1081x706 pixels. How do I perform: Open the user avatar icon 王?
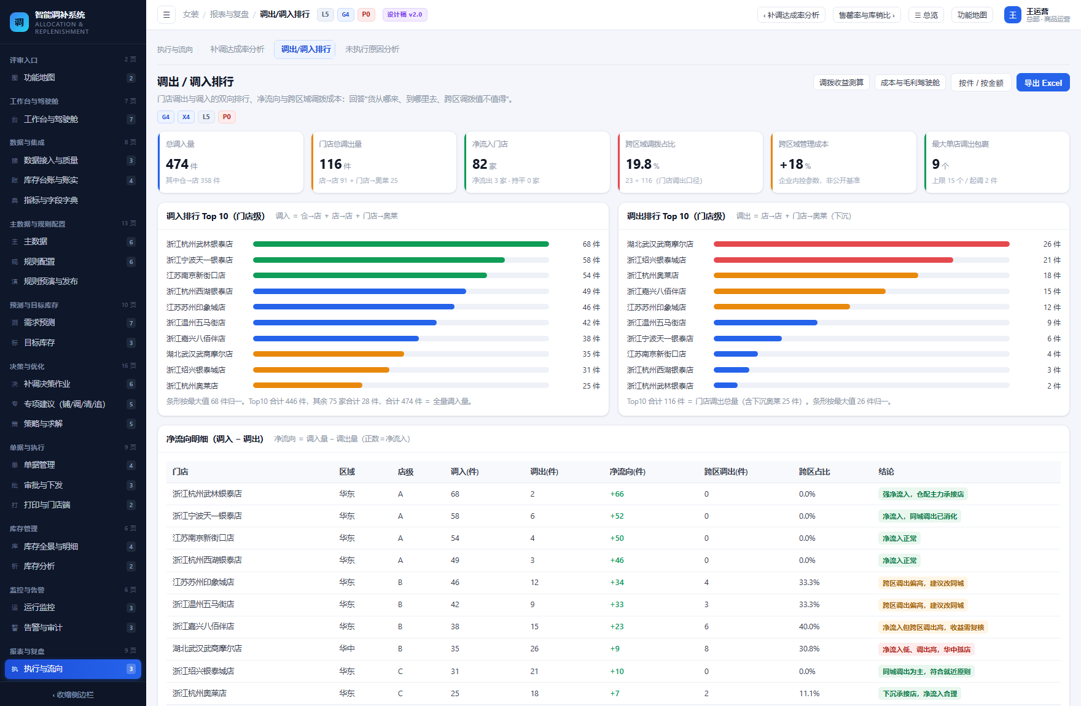[1012, 15]
